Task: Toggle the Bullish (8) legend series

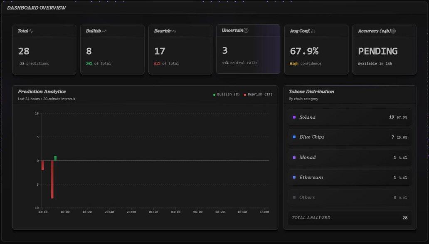Action: click(226, 95)
